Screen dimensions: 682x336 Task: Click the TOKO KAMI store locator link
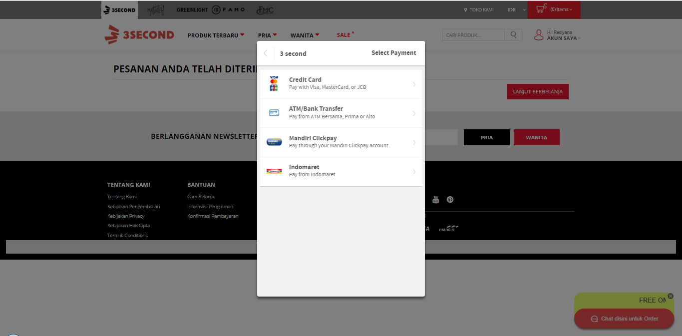(x=479, y=10)
